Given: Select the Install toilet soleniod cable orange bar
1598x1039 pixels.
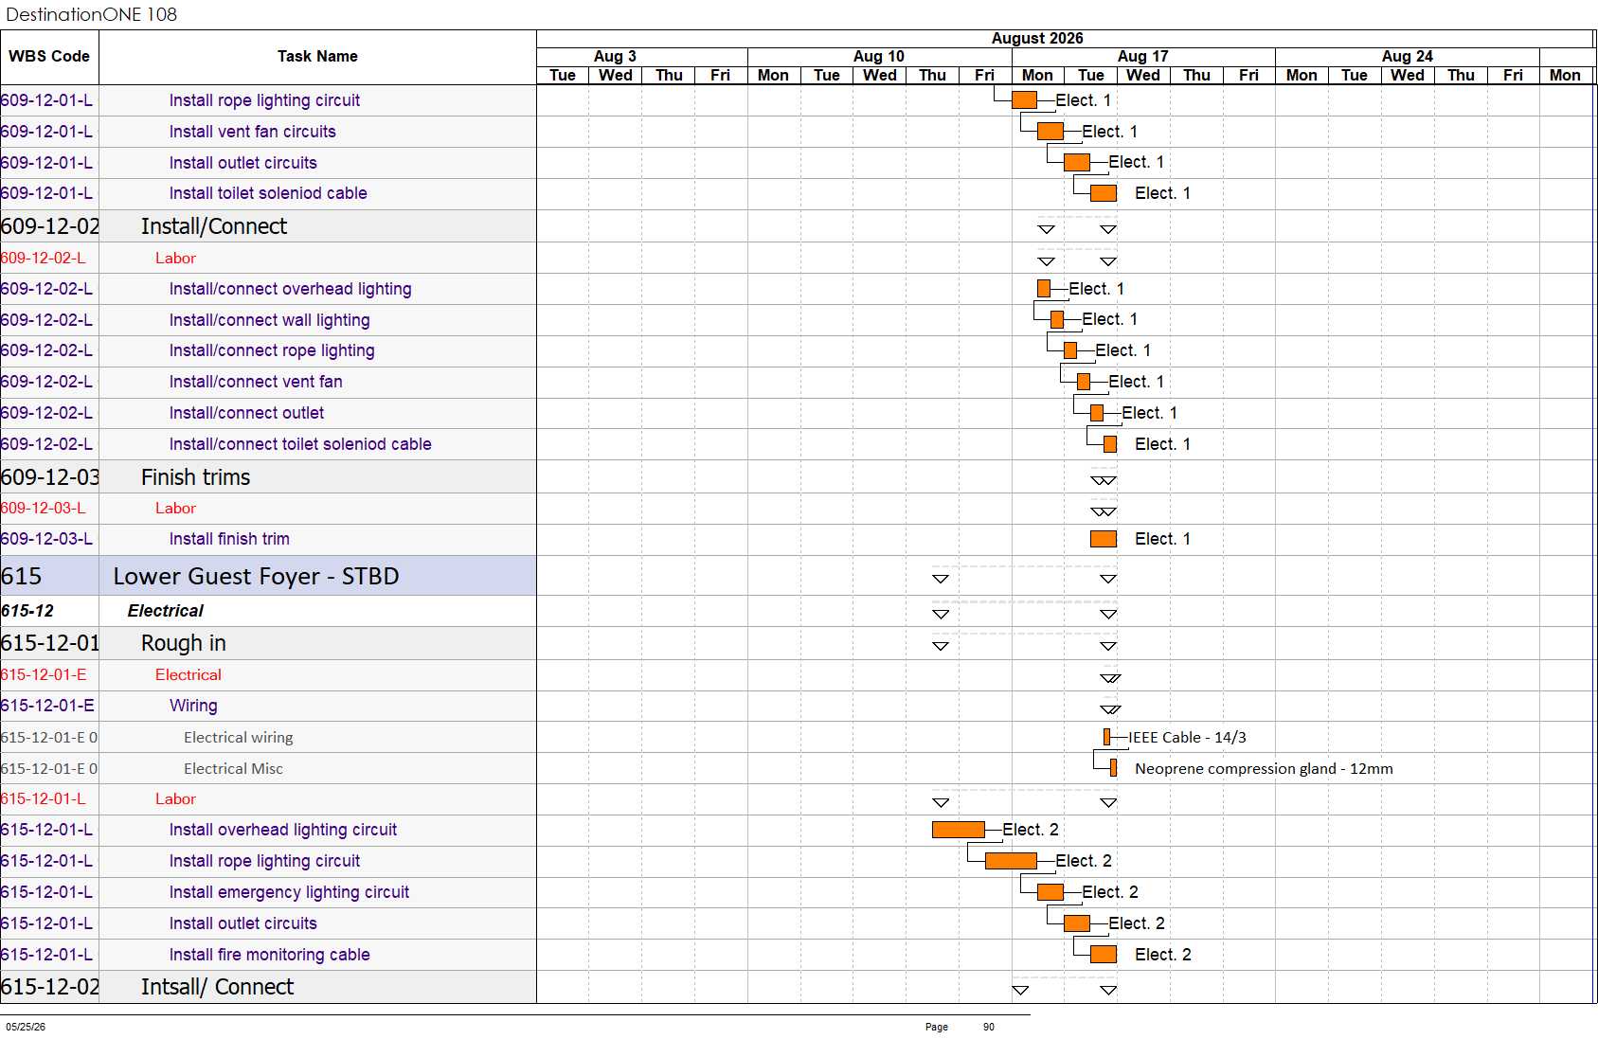Looking at the screenshot, I should tap(1104, 193).
